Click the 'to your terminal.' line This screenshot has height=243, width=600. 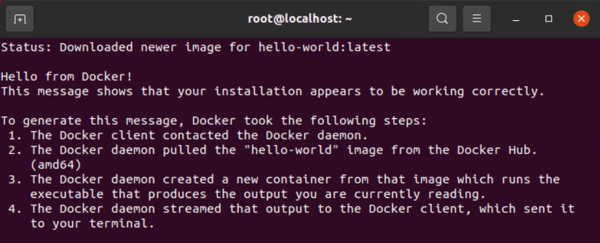click(x=92, y=224)
